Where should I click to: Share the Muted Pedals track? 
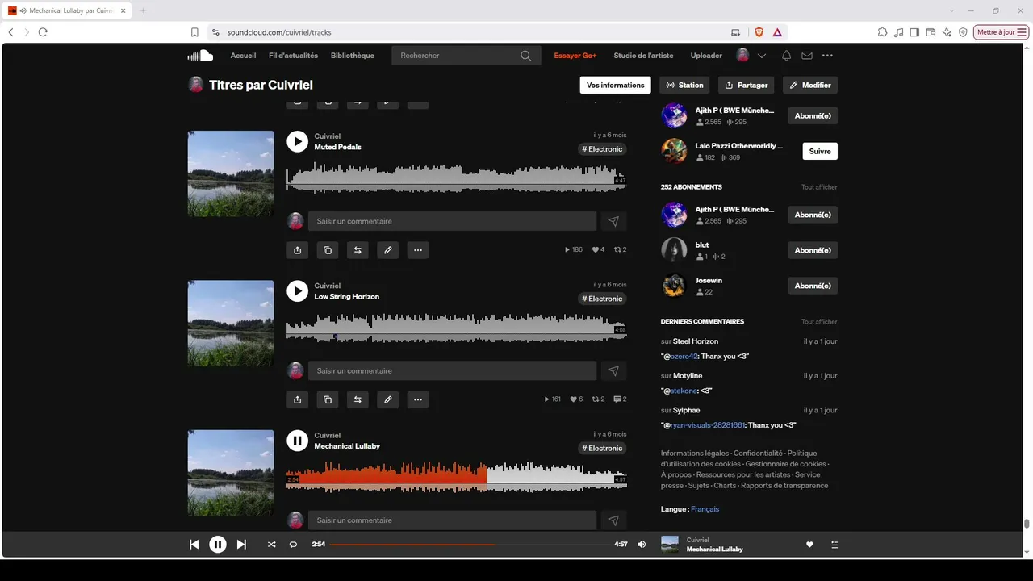[297, 250]
